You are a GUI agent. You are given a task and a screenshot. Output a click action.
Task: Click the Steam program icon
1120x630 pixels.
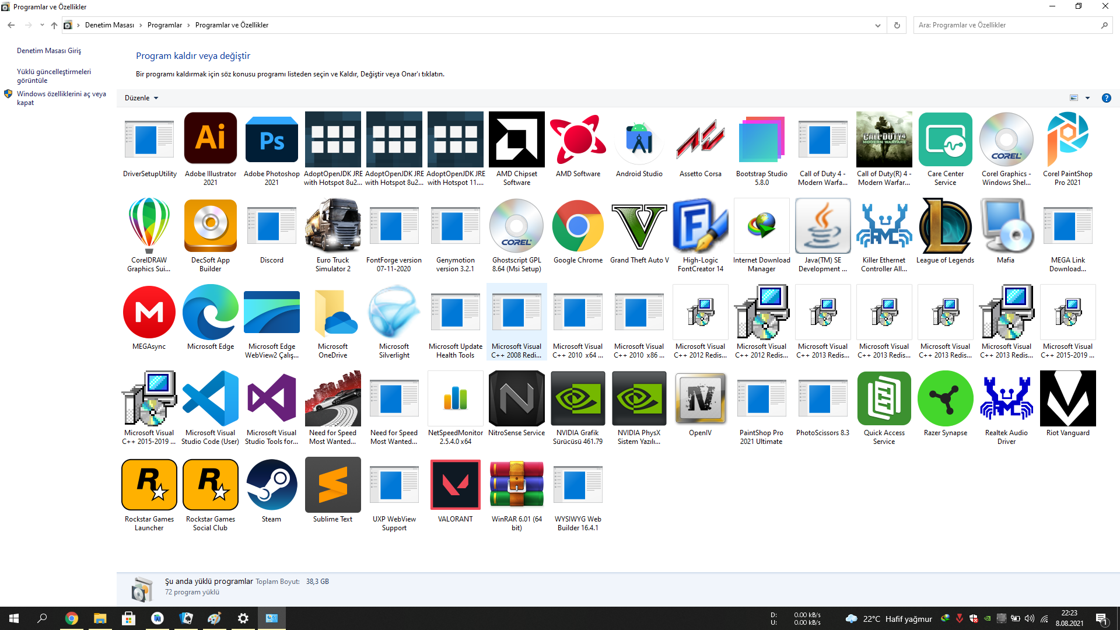271,485
